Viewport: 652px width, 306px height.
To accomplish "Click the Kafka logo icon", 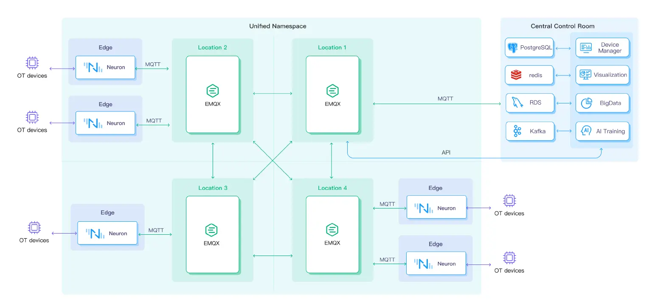I will coord(517,131).
